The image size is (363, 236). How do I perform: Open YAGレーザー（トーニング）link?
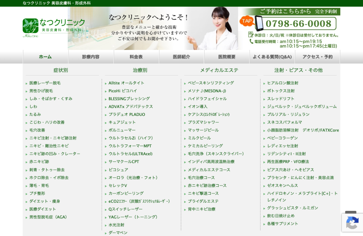(x=133, y=217)
